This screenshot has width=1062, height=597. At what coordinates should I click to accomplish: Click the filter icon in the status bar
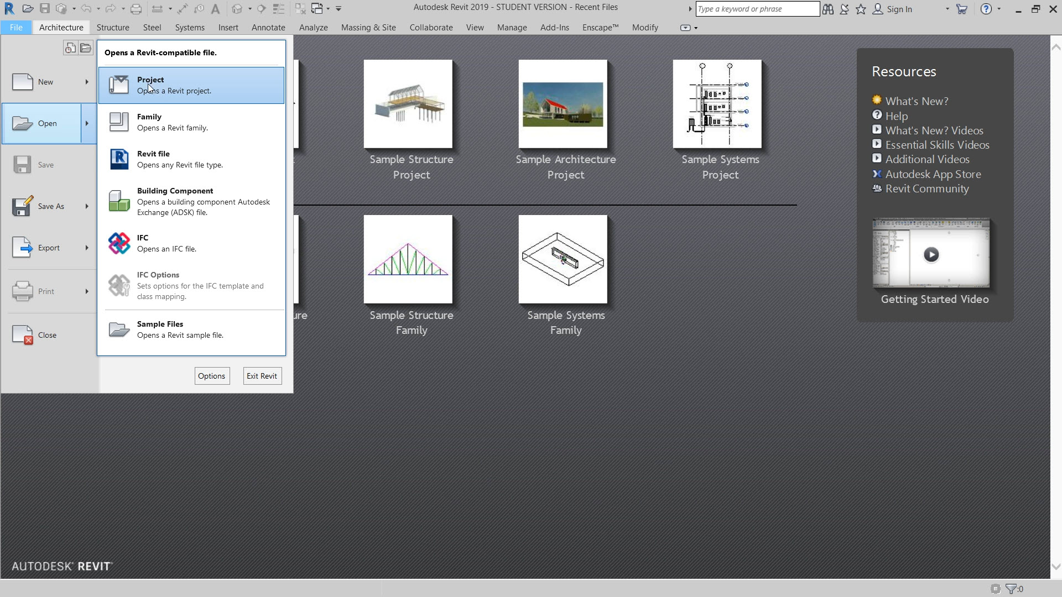[1011, 589]
